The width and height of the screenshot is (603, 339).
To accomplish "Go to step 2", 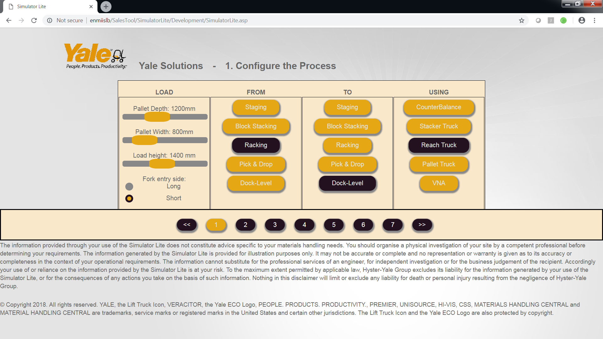I will 245,225.
